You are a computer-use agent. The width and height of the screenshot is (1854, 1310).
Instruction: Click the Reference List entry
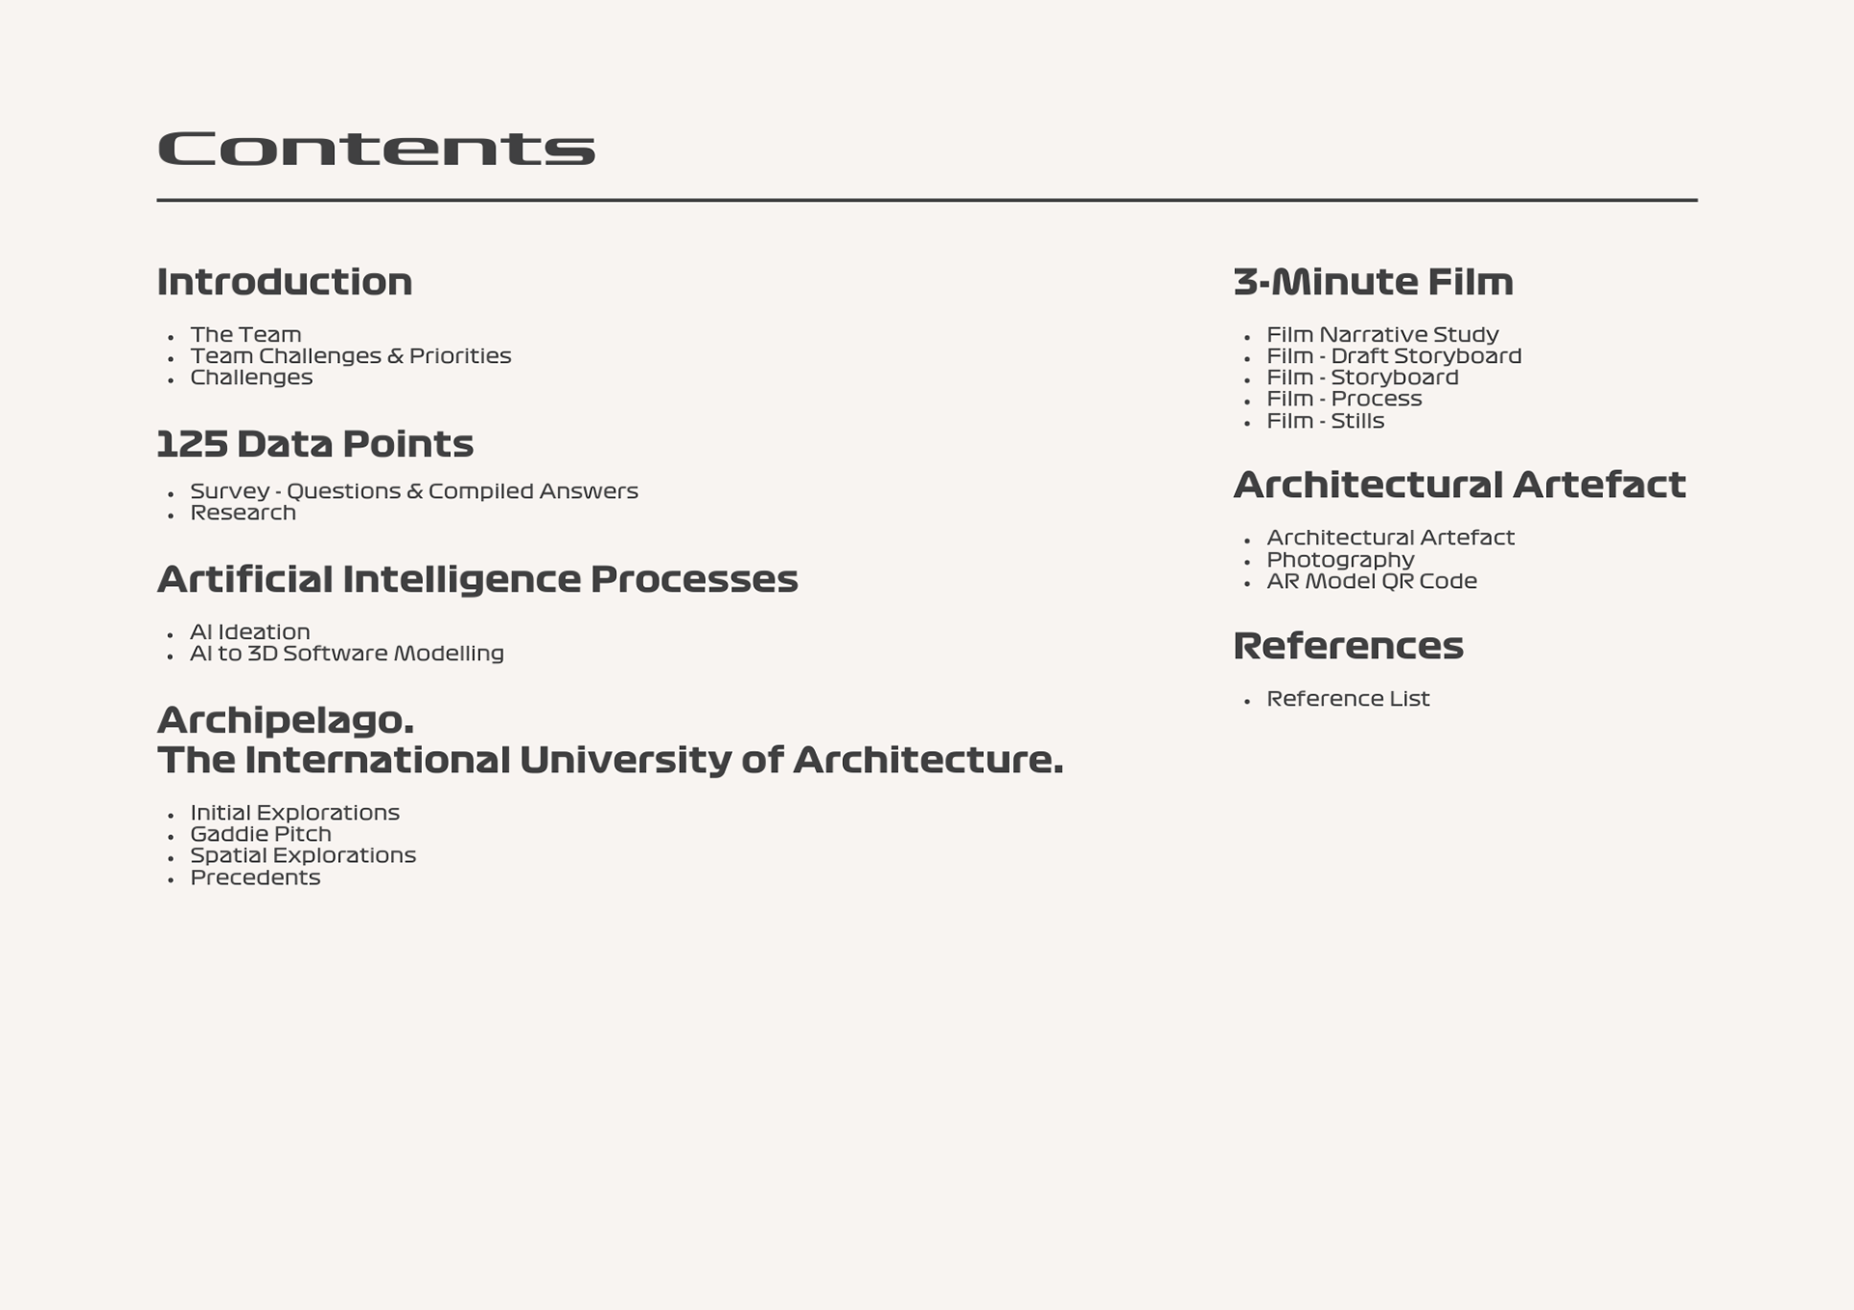coord(1347,699)
